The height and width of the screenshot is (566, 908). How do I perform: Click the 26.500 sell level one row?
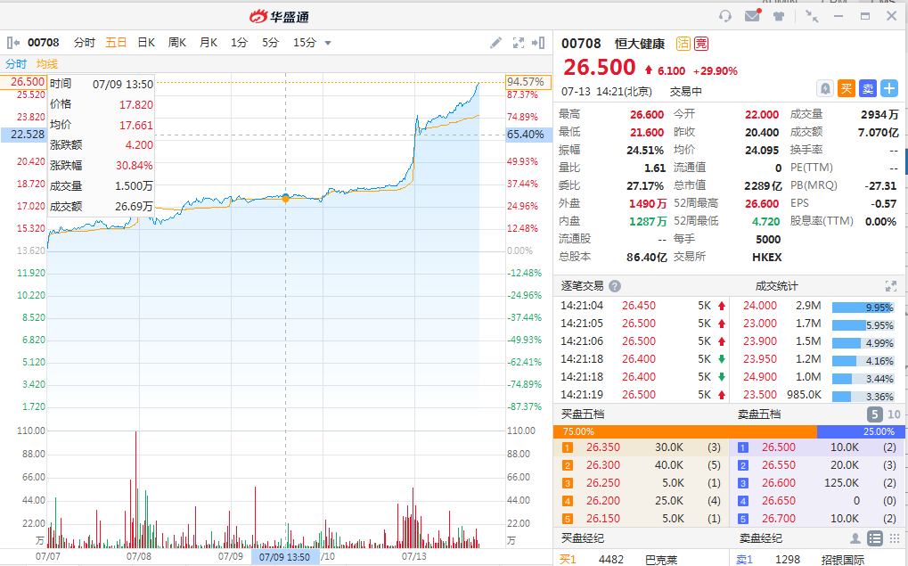point(817,447)
